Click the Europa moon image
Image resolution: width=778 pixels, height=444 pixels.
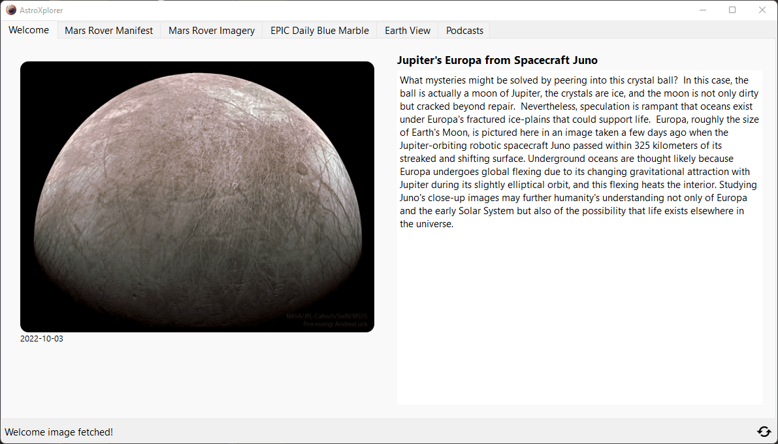tap(197, 197)
